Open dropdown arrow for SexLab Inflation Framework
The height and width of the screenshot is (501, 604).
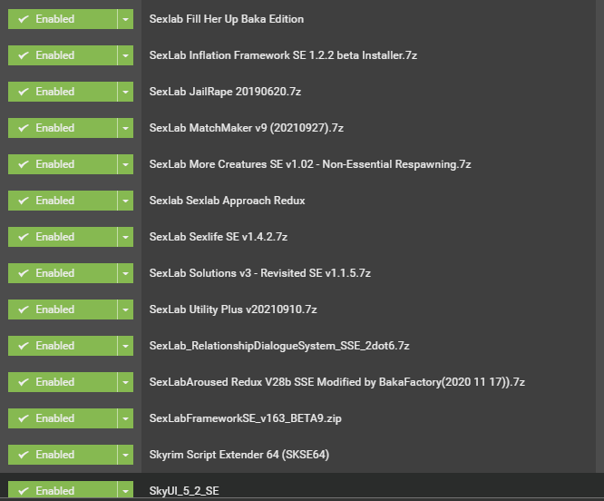pyautogui.click(x=125, y=55)
